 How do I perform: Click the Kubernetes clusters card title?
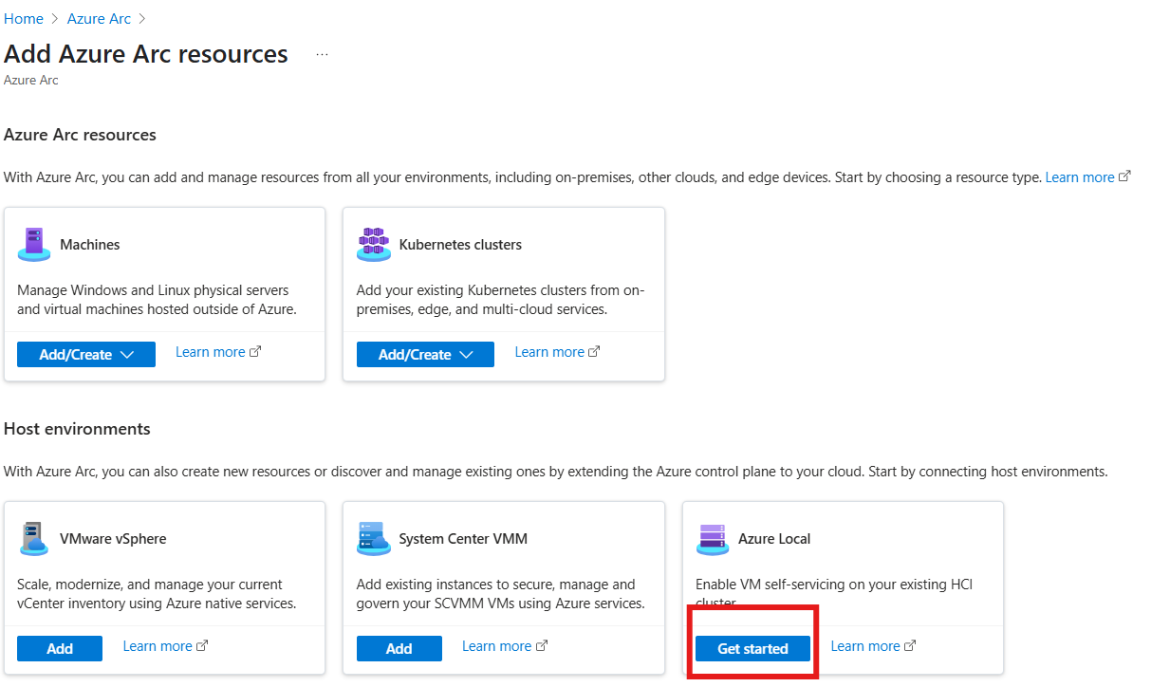460,245
